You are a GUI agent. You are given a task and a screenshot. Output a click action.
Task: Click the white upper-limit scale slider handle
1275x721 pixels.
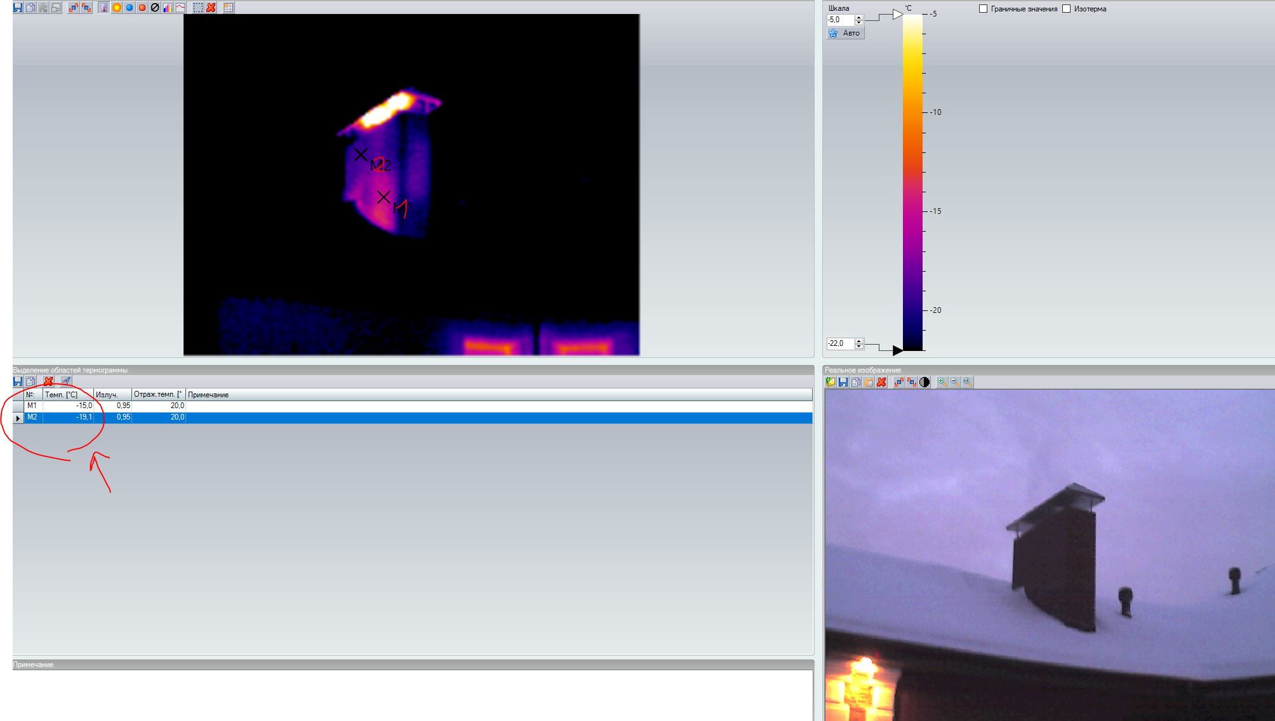[897, 14]
